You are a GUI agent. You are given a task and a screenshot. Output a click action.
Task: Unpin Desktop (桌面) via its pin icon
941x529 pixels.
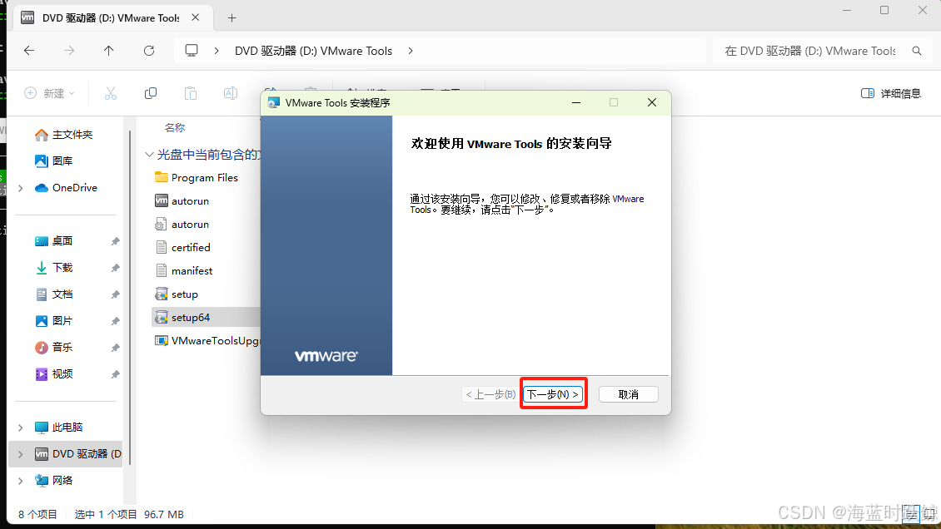coord(115,241)
